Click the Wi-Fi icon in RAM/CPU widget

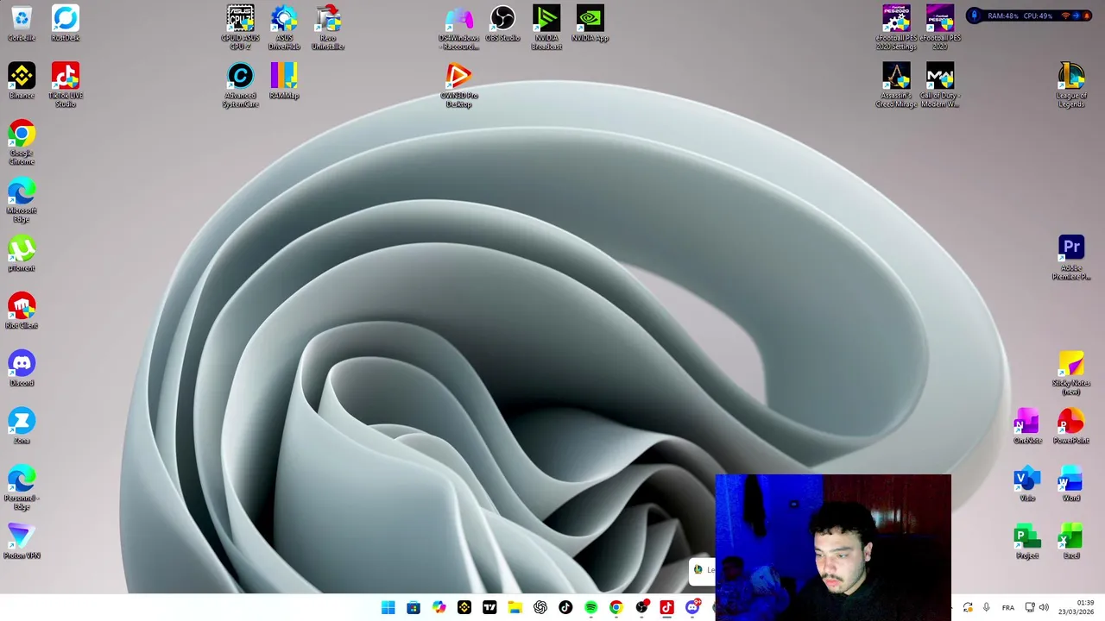(1065, 16)
